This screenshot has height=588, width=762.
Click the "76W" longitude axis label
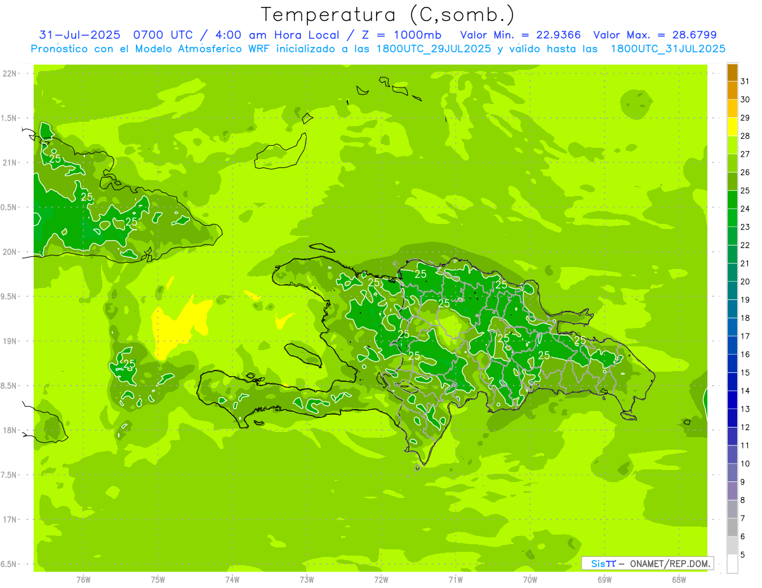83,579
